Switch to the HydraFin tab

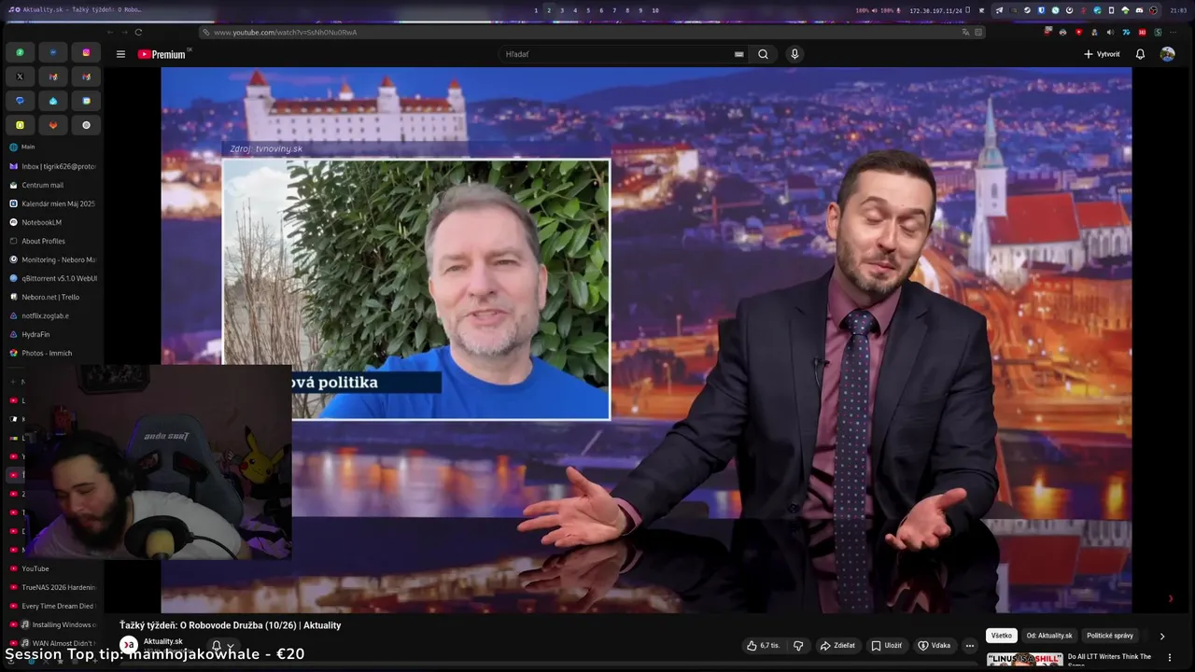click(x=51, y=334)
